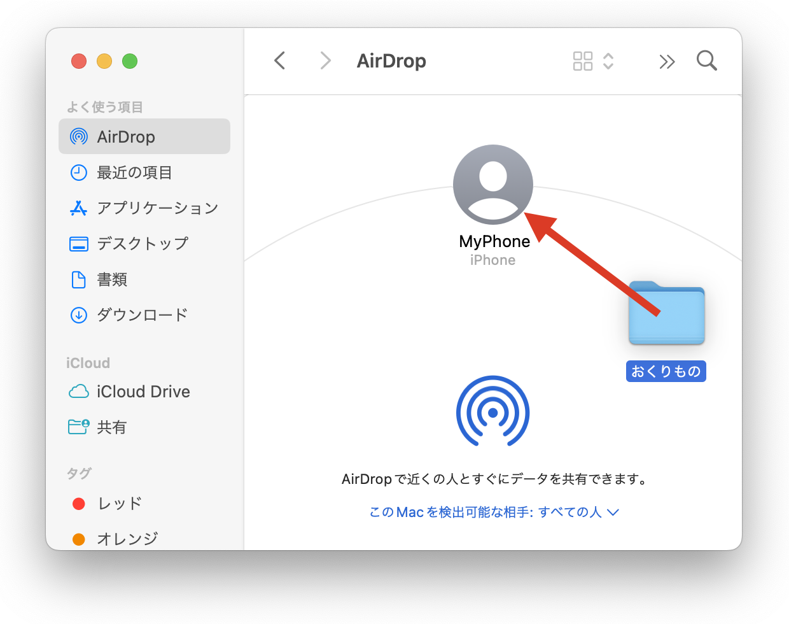The image size is (789, 624).
Task: Open iCloud Drive label in sidebar
Action: click(143, 392)
